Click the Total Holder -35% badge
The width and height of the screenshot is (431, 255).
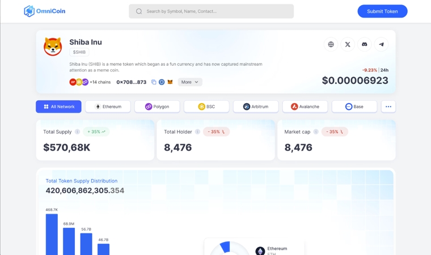point(216,132)
